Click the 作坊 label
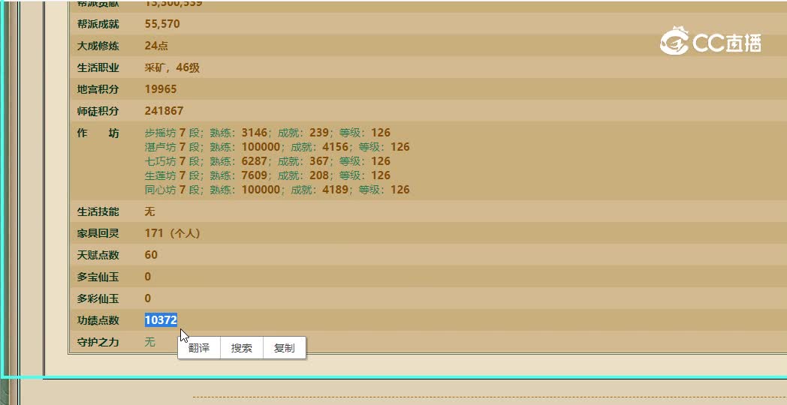Image resolution: width=787 pixels, height=405 pixels. [98, 133]
